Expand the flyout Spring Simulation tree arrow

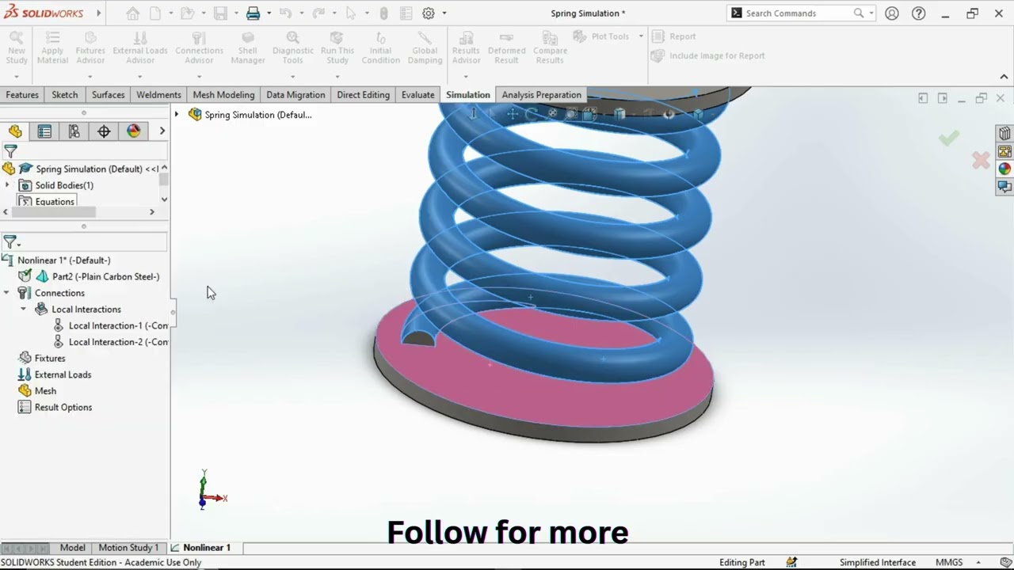click(177, 115)
